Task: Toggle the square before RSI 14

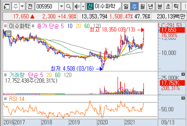Action: click(x=5, y=99)
